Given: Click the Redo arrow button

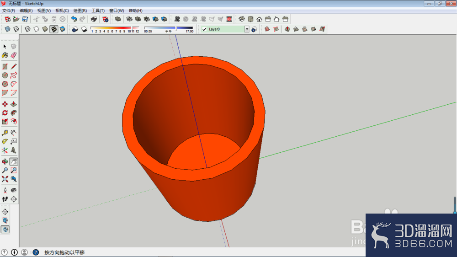Looking at the screenshot, I should (x=82, y=19).
